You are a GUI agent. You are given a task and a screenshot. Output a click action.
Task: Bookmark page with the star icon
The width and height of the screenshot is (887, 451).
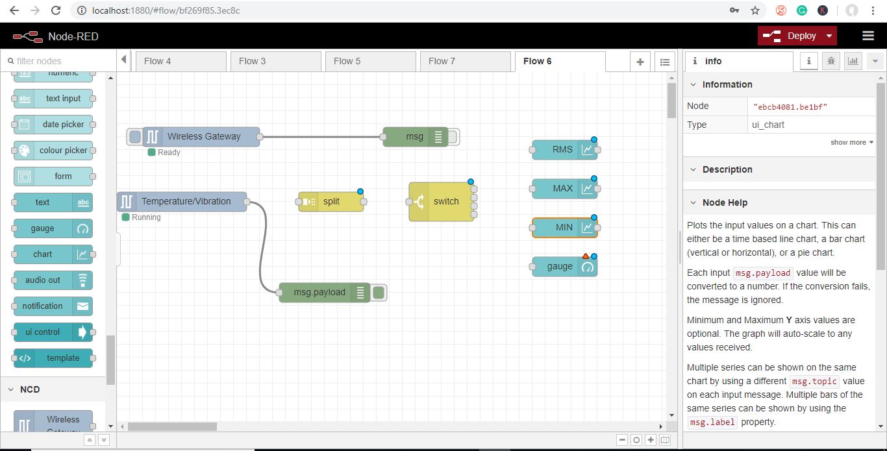click(x=755, y=10)
